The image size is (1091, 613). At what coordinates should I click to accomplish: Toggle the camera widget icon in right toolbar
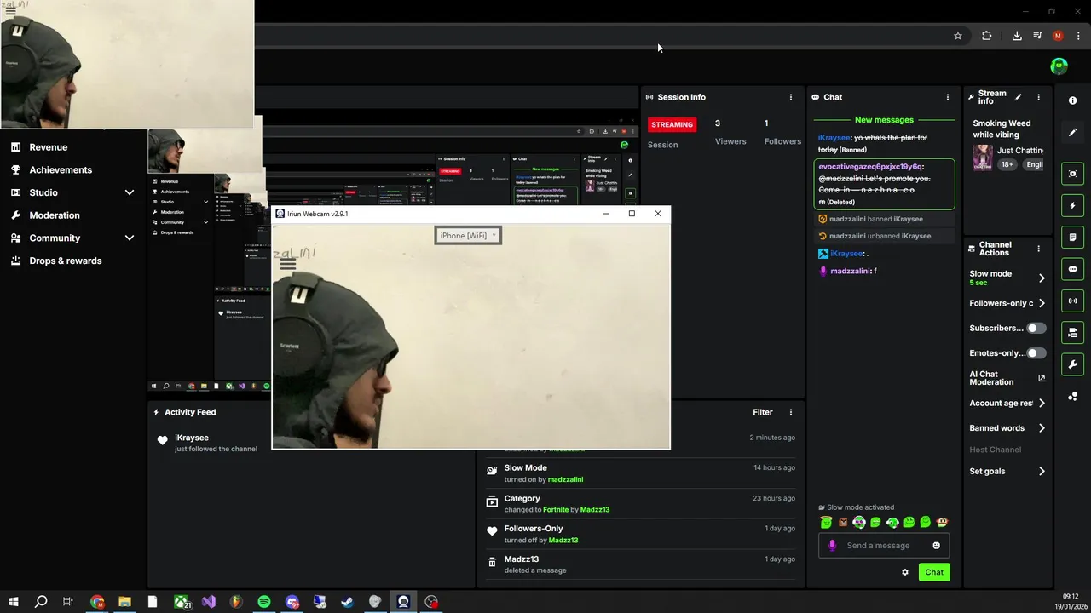(1072, 332)
